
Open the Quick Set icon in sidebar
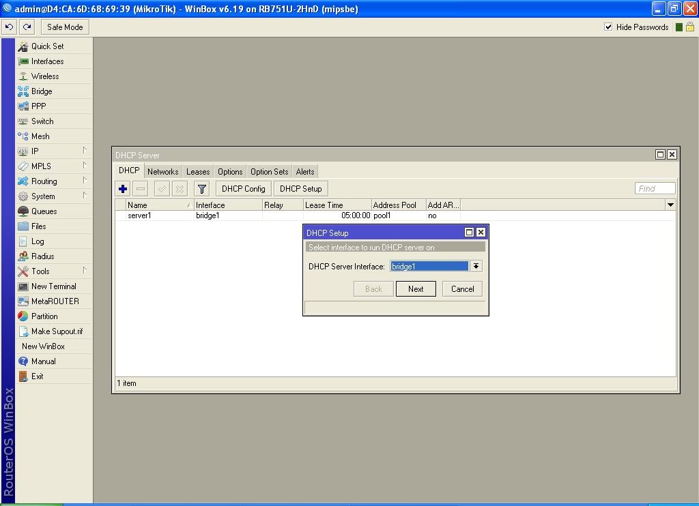click(23, 46)
